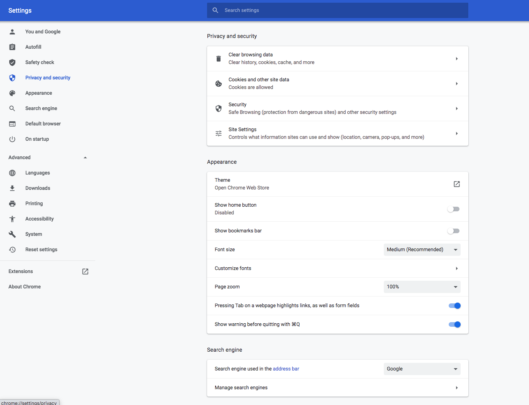The width and height of the screenshot is (529, 405).
Task: Click the shield checkmark icon beside Safety check
Action: click(12, 63)
